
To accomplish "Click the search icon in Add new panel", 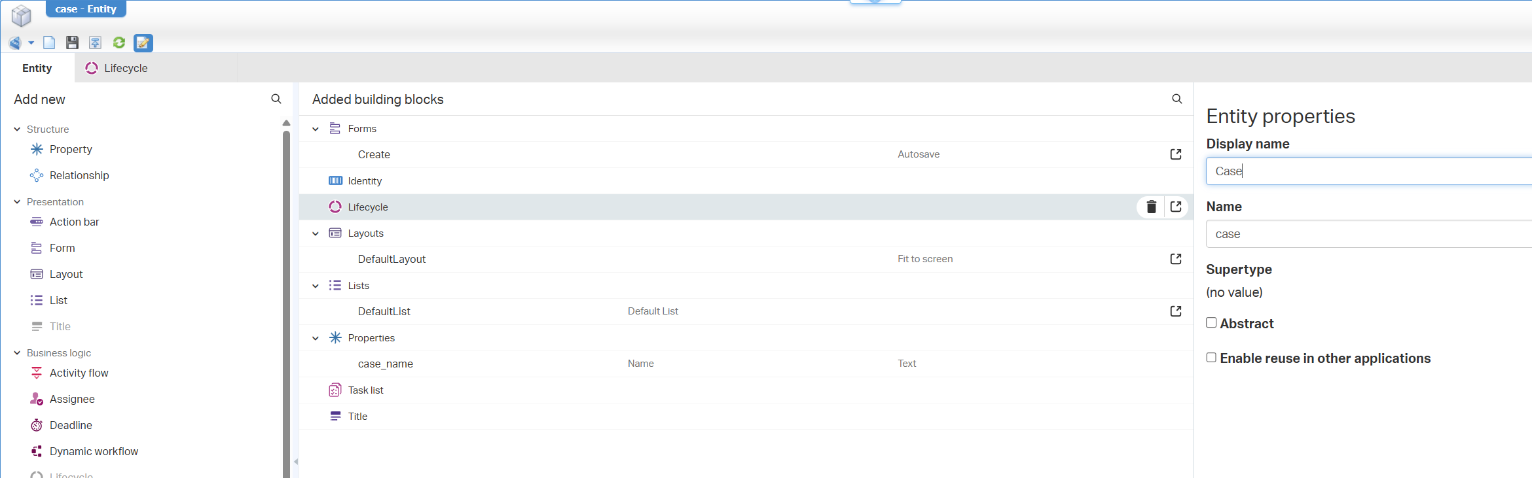I will [276, 99].
